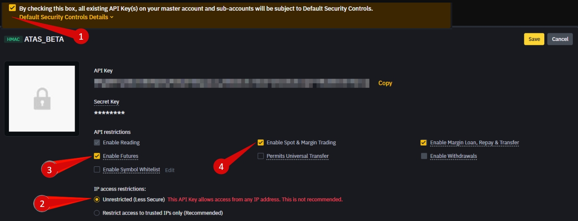This screenshot has height=221, width=578.
Task: Cancel editing the API key
Action: click(560, 39)
